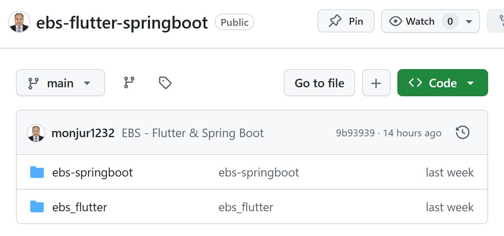Click the Go to file button
Image resolution: width=504 pixels, height=236 pixels.
click(319, 82)
